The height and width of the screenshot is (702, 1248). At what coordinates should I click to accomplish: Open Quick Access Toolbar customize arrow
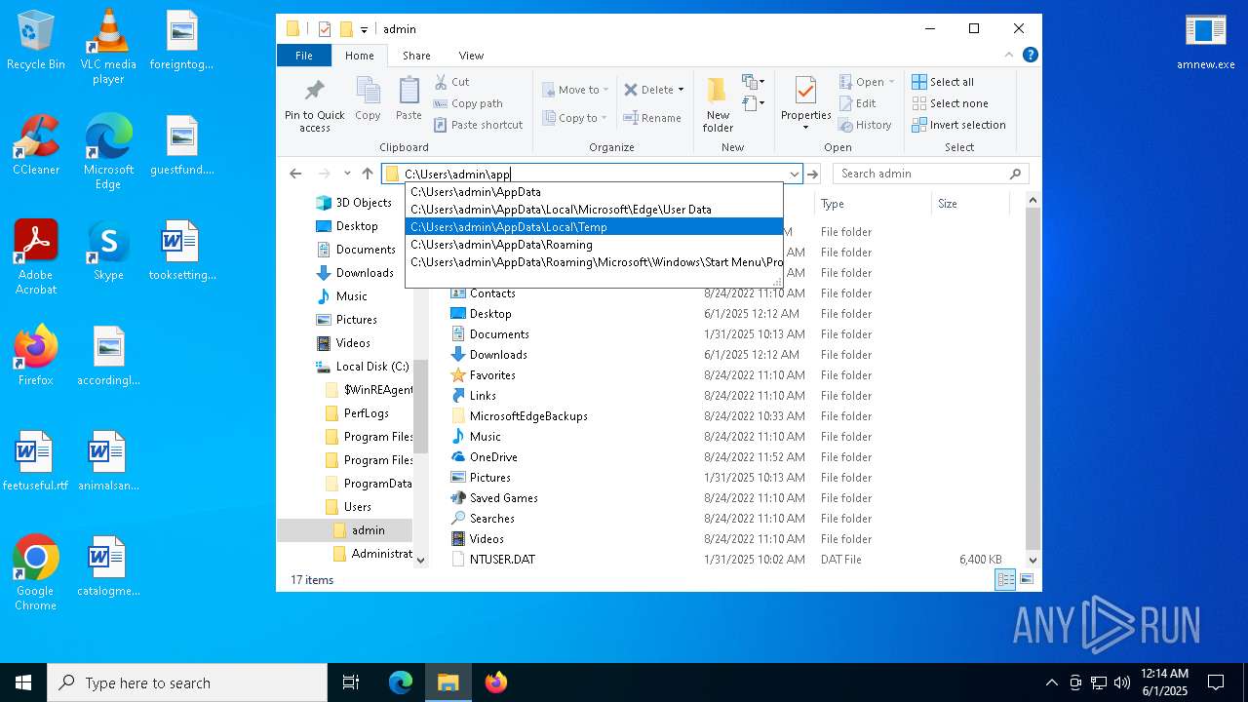365,29
